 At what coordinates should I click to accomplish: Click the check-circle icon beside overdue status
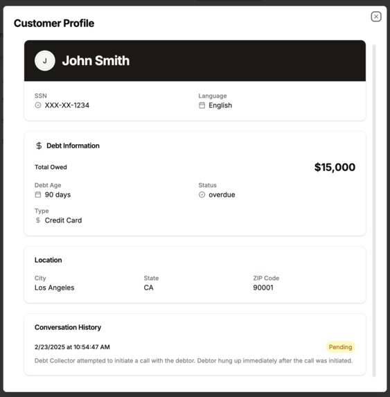coord(202,195)
